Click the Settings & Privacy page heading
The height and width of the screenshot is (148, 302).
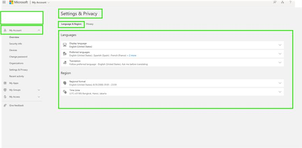[x=79, y=14]
